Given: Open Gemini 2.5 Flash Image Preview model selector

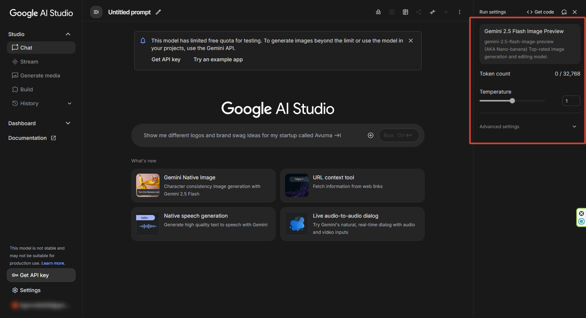Looking at the screenshot, I should [x=530, y=44].
